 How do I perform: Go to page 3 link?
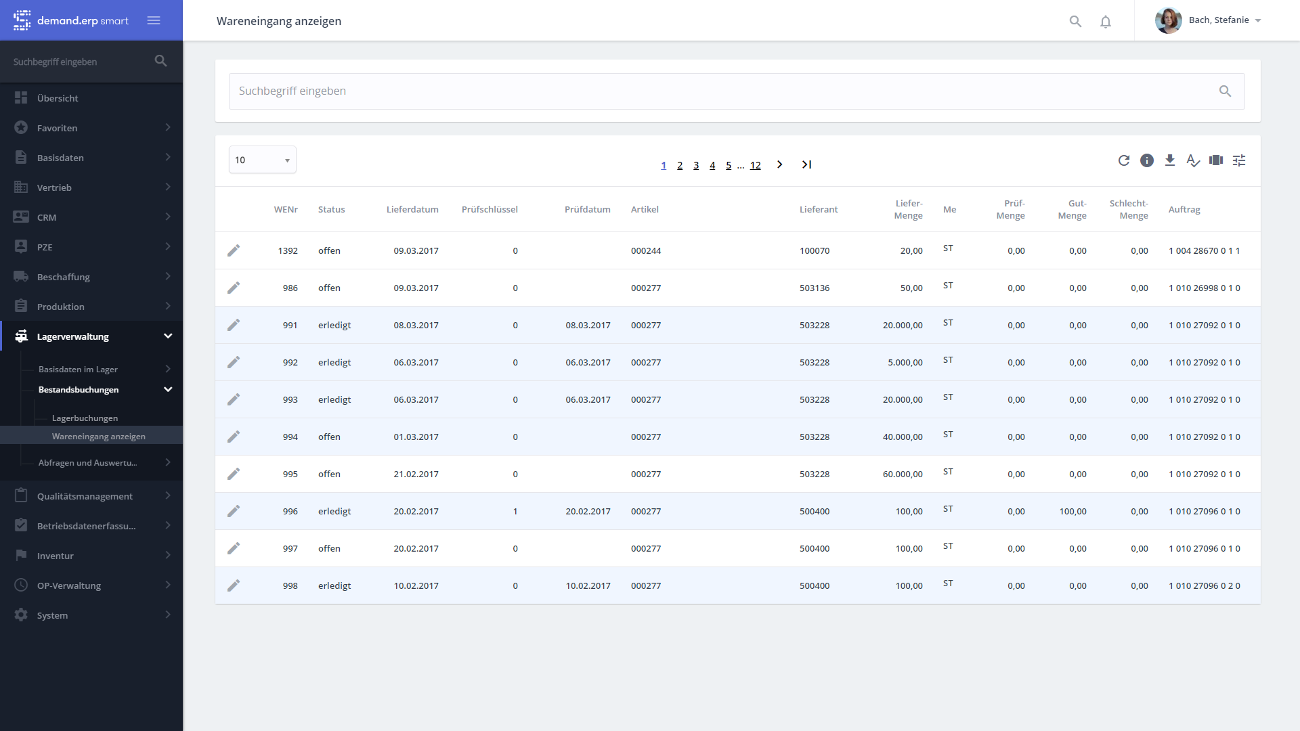click(696, 165)
